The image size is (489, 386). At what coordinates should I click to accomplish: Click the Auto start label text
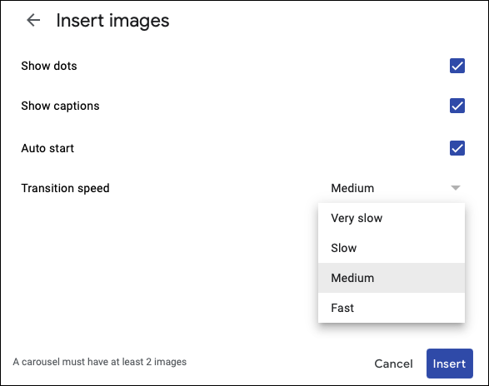tap(47, 148)
